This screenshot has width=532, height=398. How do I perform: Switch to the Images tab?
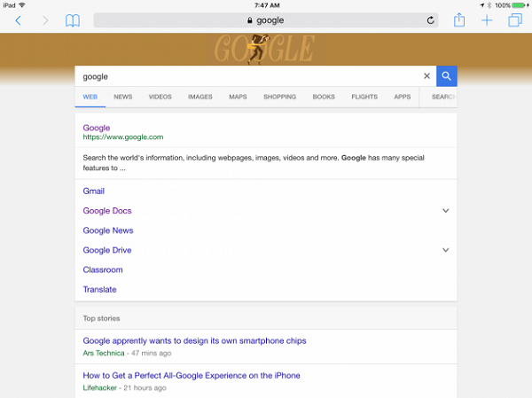[x=200, y=97]
